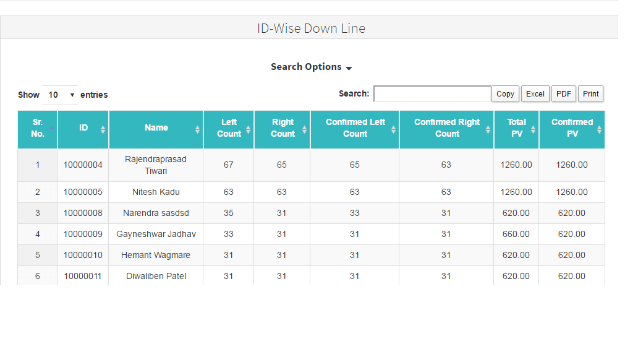Focus the Search input field
625x344 pixels.
pos(432,94)
